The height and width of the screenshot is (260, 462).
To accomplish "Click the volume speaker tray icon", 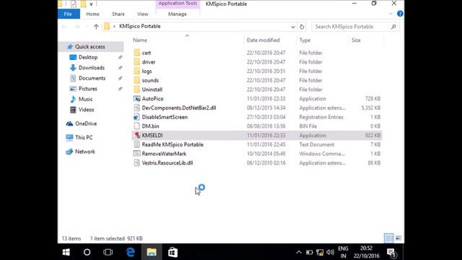I will [331, 252].
